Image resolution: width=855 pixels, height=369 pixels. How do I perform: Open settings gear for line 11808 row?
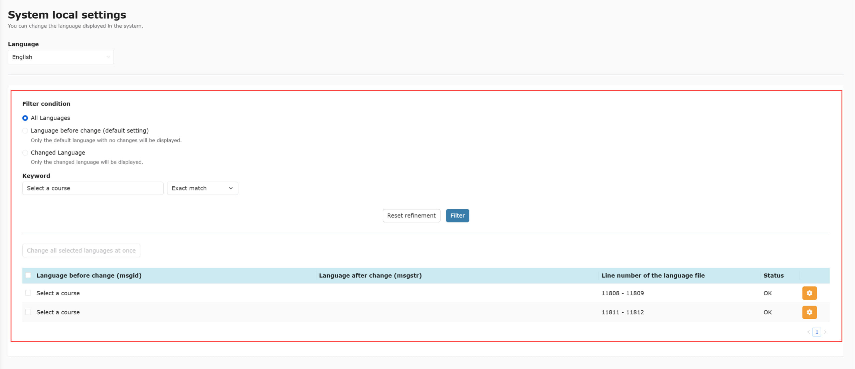coord(809,293)
